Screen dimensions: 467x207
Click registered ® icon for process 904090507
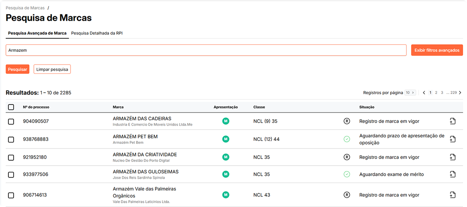[x=347, y=121]
